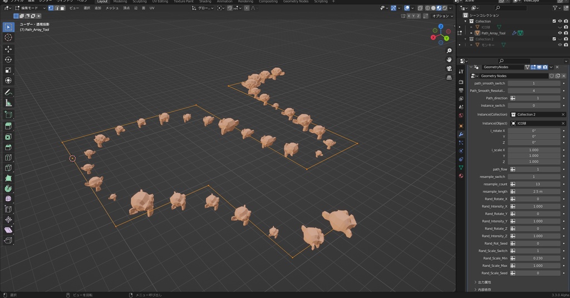This screenshot has width=570, height=298.
Task: Select the Select Box tool
Action: pyautogui.click(x=8, y=27)
